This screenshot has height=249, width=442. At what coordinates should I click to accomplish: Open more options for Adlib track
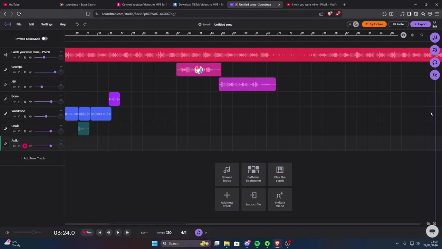[x=61, y=140]
